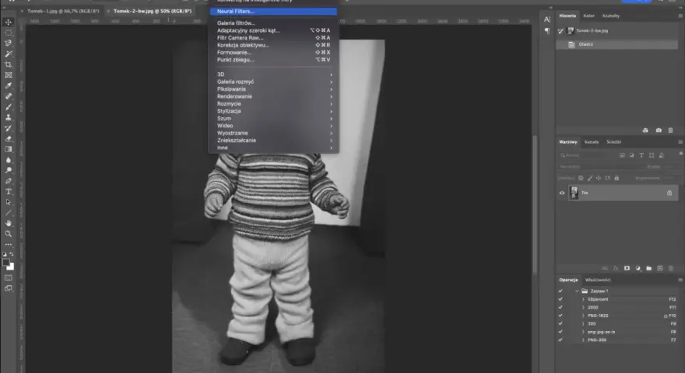The image size is (685, 373).
Task: Open Galeria filtrów menu item
Action: coord(273,23)
